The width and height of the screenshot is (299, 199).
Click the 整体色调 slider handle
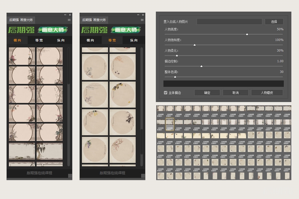[175, 77]
